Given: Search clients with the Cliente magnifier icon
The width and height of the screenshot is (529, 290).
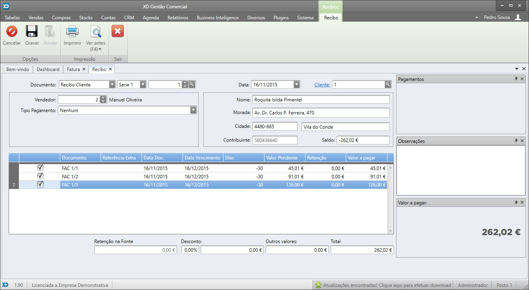Looking at the screenshot, I should coord(388,84).
